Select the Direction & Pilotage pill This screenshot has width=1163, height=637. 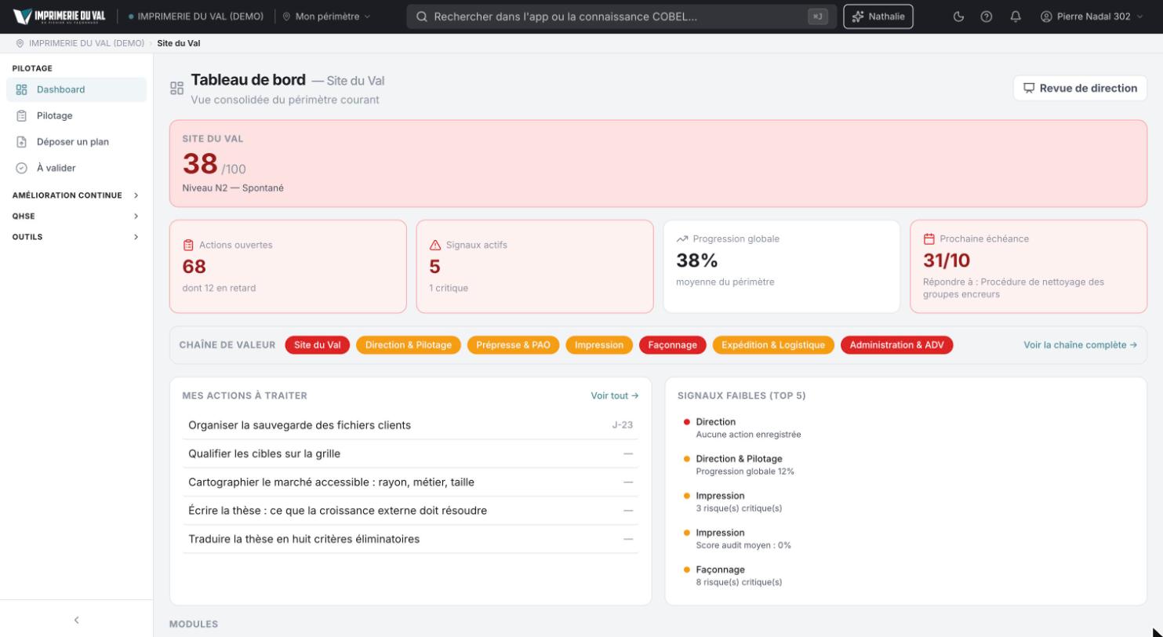[x=409, y=345]
